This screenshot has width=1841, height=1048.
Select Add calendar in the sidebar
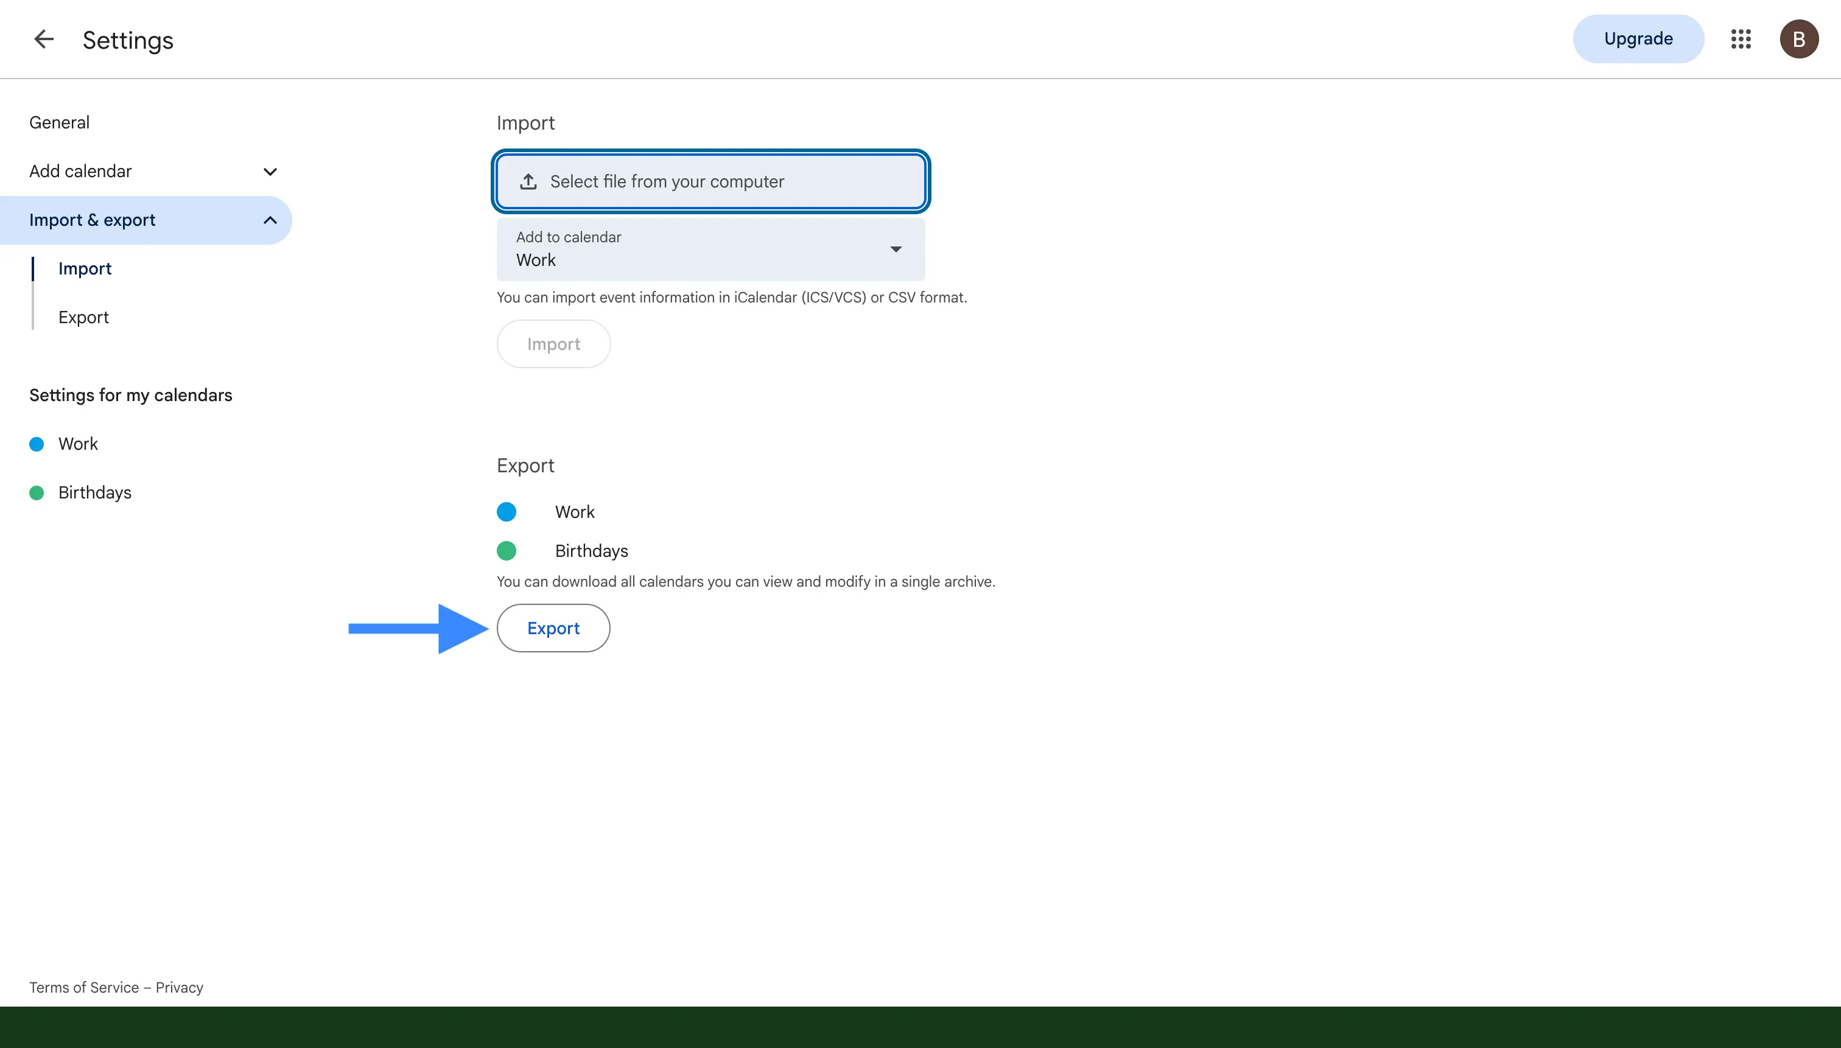coord(80,171)
